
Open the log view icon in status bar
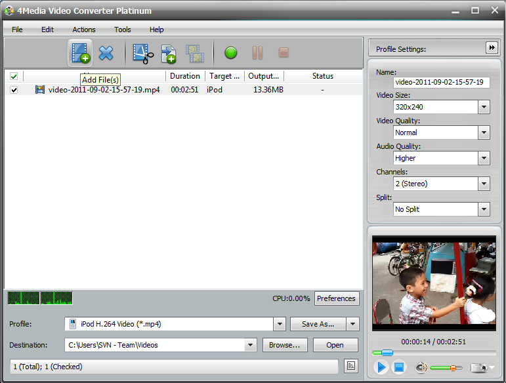pos(350,366)
